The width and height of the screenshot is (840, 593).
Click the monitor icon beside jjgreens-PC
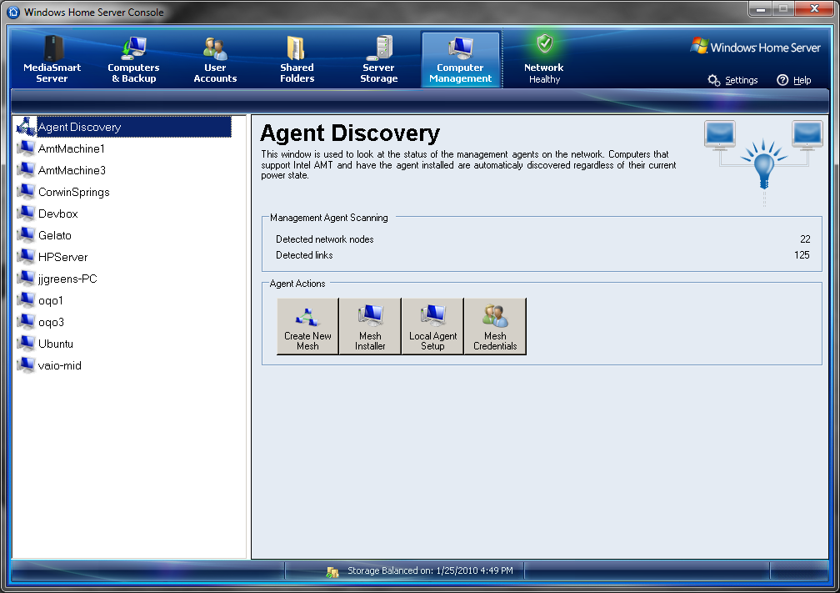point(26,279)
